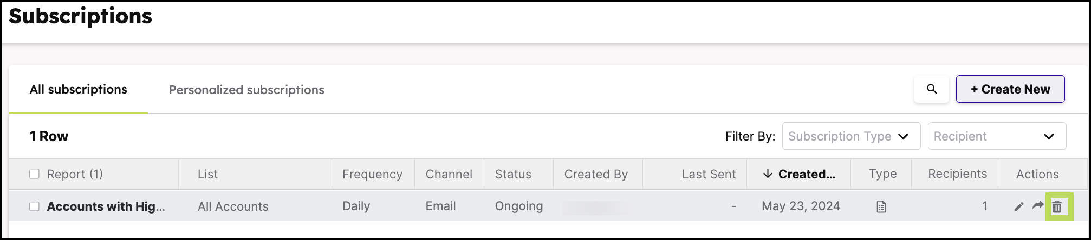Viewport: 1091px width, 240px height.
Task: Open the Personalized subscriptions tab
Action: coord(246,90)
